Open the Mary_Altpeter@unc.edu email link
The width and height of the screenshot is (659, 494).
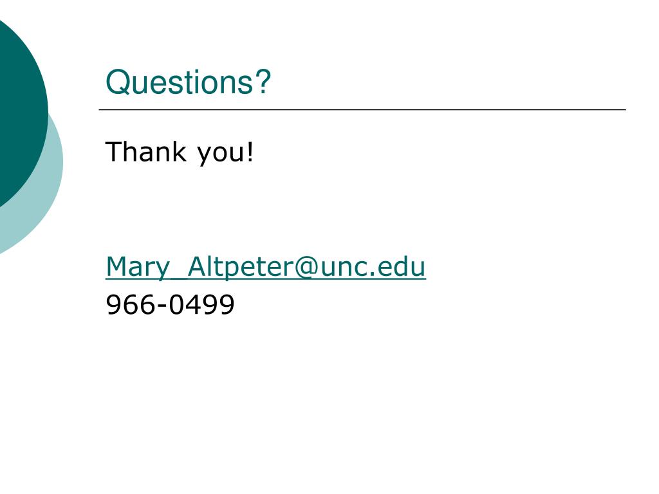tap(266, 266)
